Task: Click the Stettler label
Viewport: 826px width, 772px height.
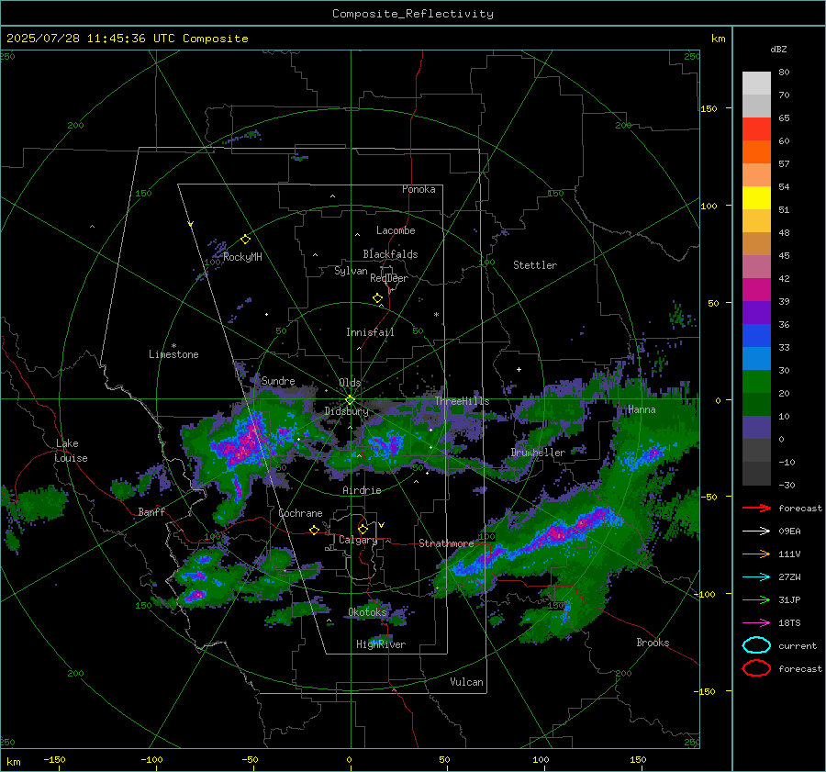Action: point(535,265)
